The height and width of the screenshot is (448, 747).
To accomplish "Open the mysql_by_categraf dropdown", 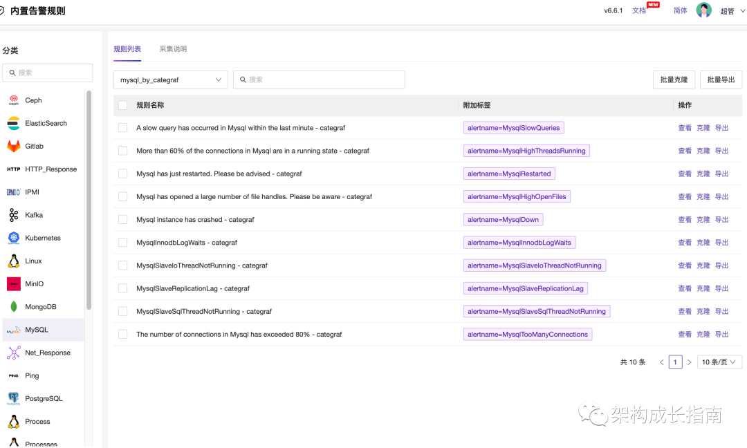I will 171,80.
